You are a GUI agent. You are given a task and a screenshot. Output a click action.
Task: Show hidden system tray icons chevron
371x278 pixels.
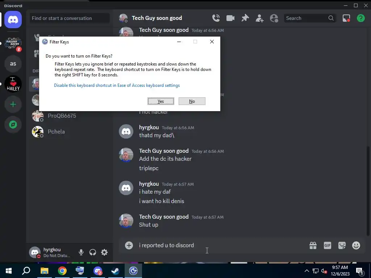pos(307,271)
